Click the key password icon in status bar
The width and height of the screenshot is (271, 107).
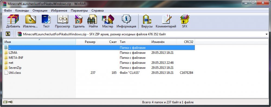[x=10, y=102]
